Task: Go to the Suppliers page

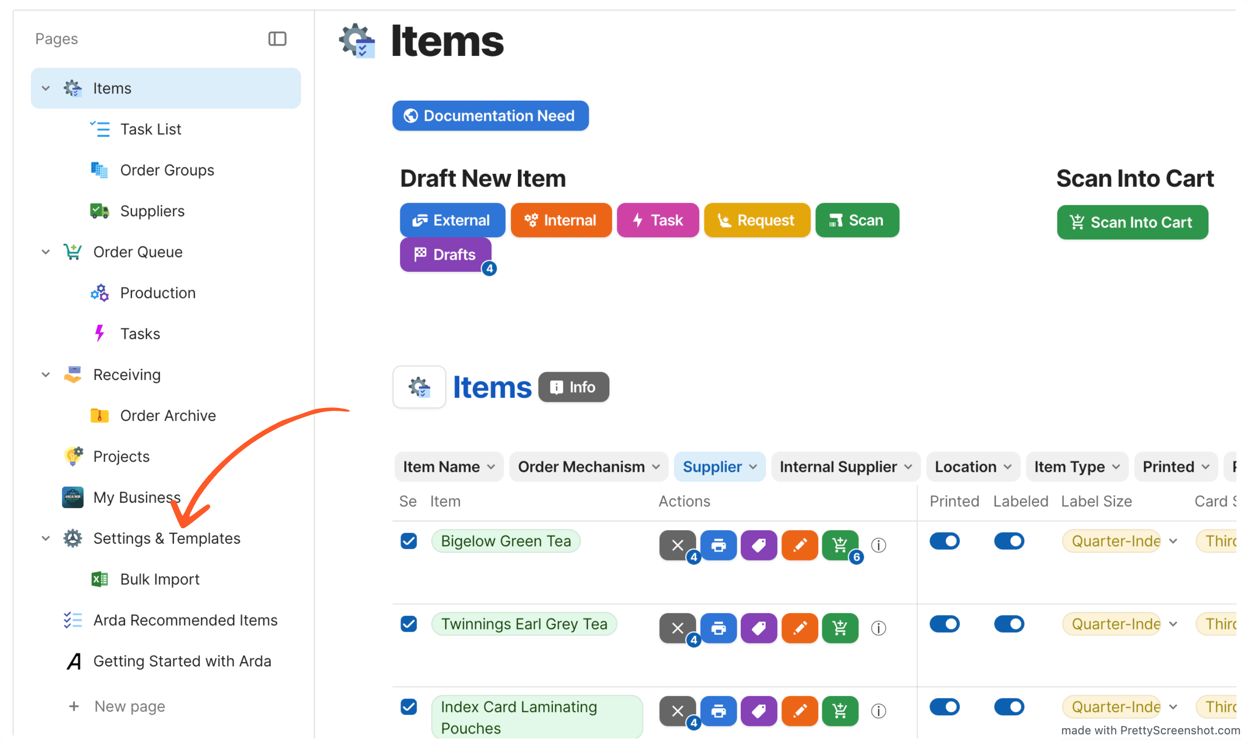Action: pos(152,211)
